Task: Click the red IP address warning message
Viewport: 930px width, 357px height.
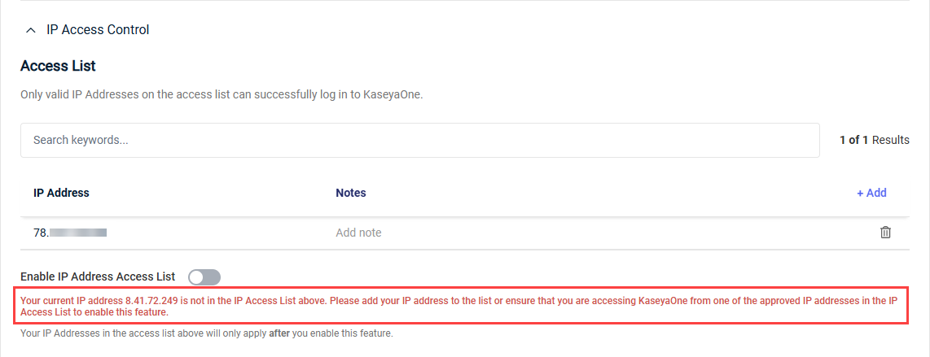Action: click(460, 306)
